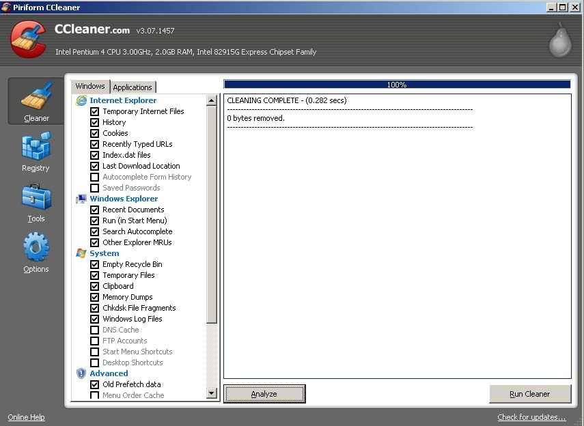Click the Run Cleaner button
This screenshot has width=584, height=426.
tap(529, 394)
